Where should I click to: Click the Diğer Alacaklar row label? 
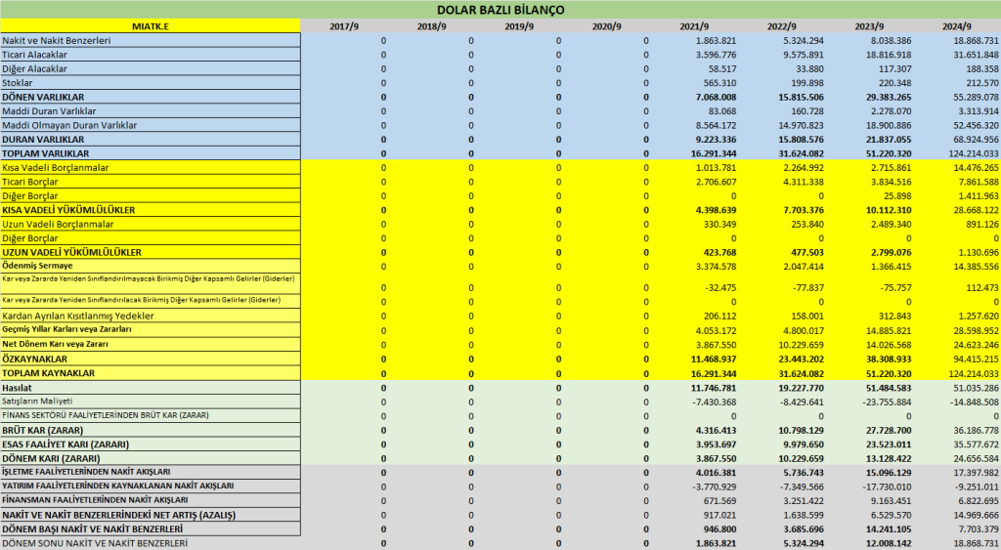point(34,69)
